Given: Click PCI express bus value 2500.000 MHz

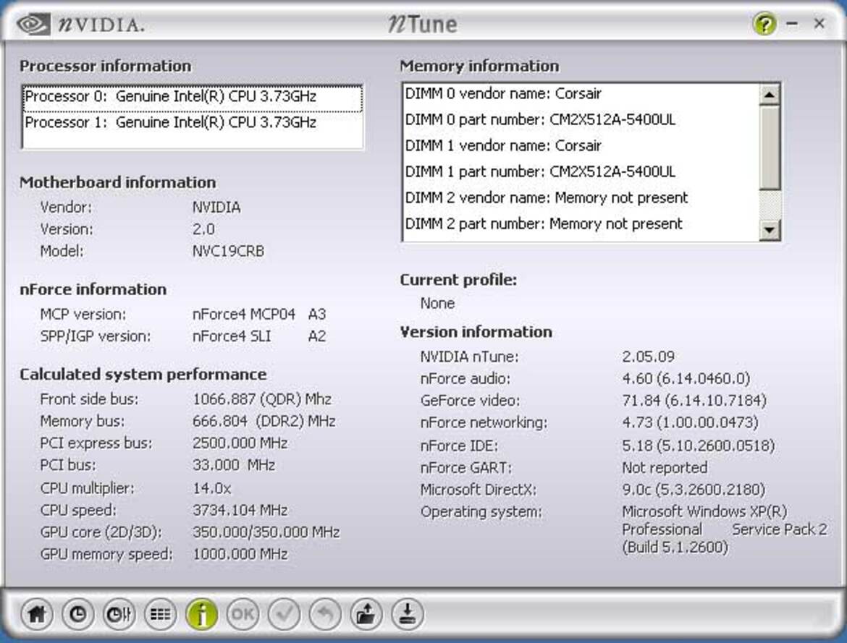Looking at the screenshot, I should point(240,443).
